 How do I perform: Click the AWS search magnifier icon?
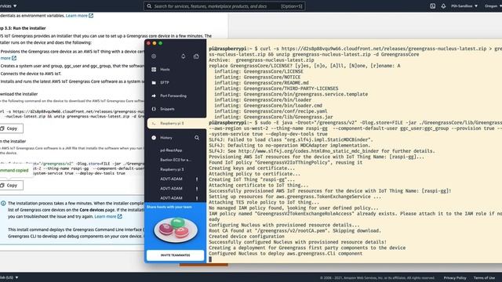(149, 6)
